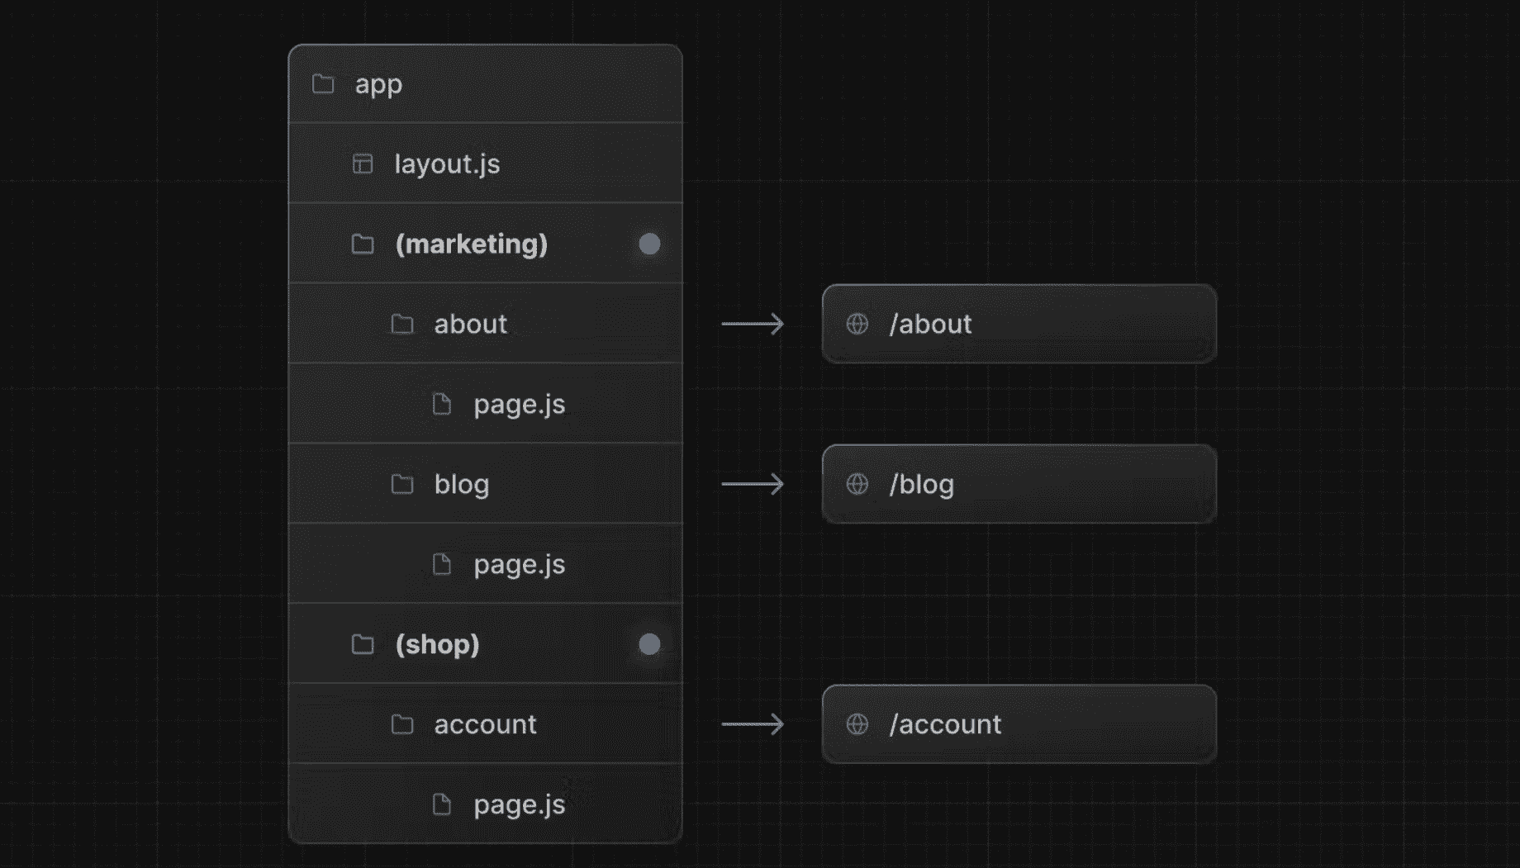
Task: Click the (shop) folder icon
Action: [x=363, y=644]
